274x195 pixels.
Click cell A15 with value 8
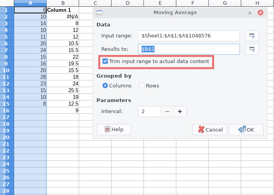[30, 104]
